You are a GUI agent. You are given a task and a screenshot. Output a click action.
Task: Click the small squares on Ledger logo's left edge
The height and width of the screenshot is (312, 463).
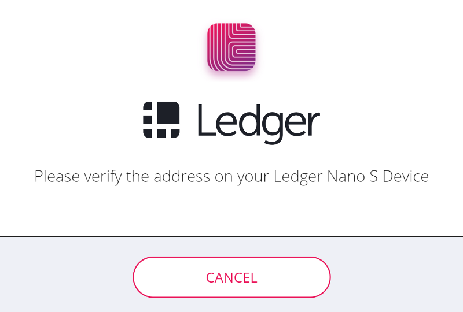point(148,120)
